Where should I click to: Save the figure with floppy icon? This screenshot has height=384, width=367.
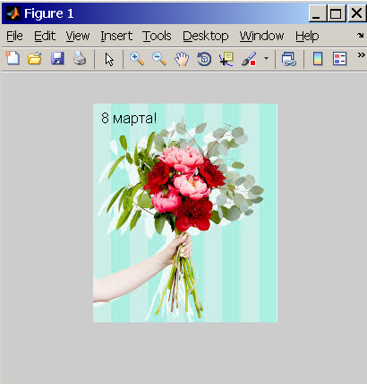coord(57,58)
